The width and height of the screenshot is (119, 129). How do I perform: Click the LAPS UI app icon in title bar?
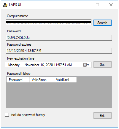pyautogui.click(x=5, y=5)
